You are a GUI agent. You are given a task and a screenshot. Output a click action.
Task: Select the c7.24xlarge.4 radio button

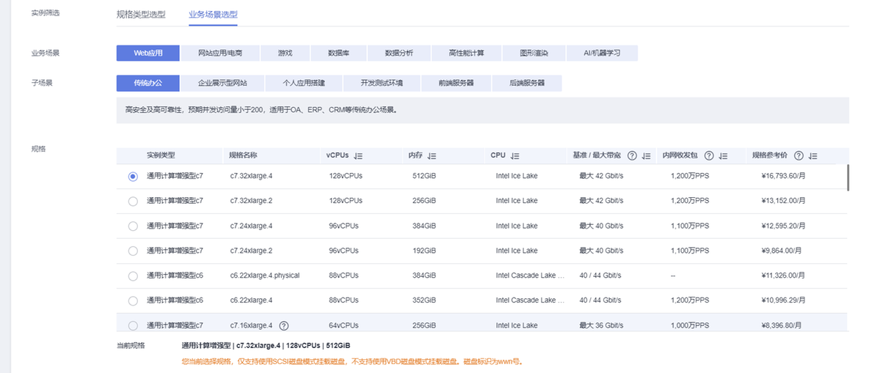tap(133, 226)
